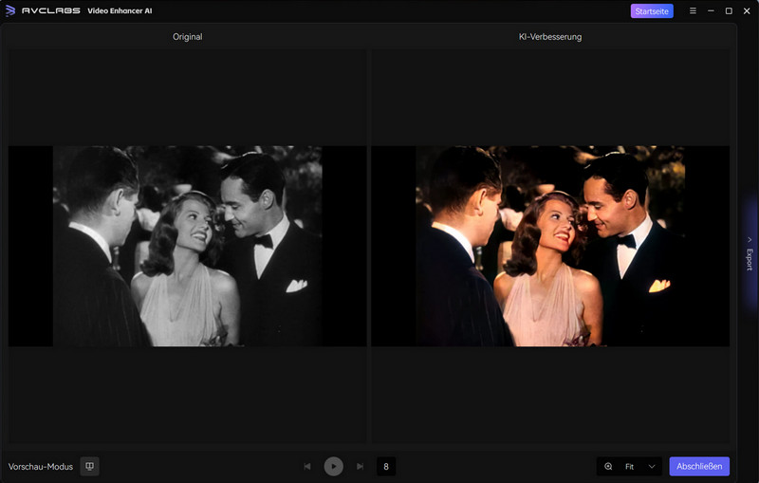Click the Abschließen button

(699, 466)
